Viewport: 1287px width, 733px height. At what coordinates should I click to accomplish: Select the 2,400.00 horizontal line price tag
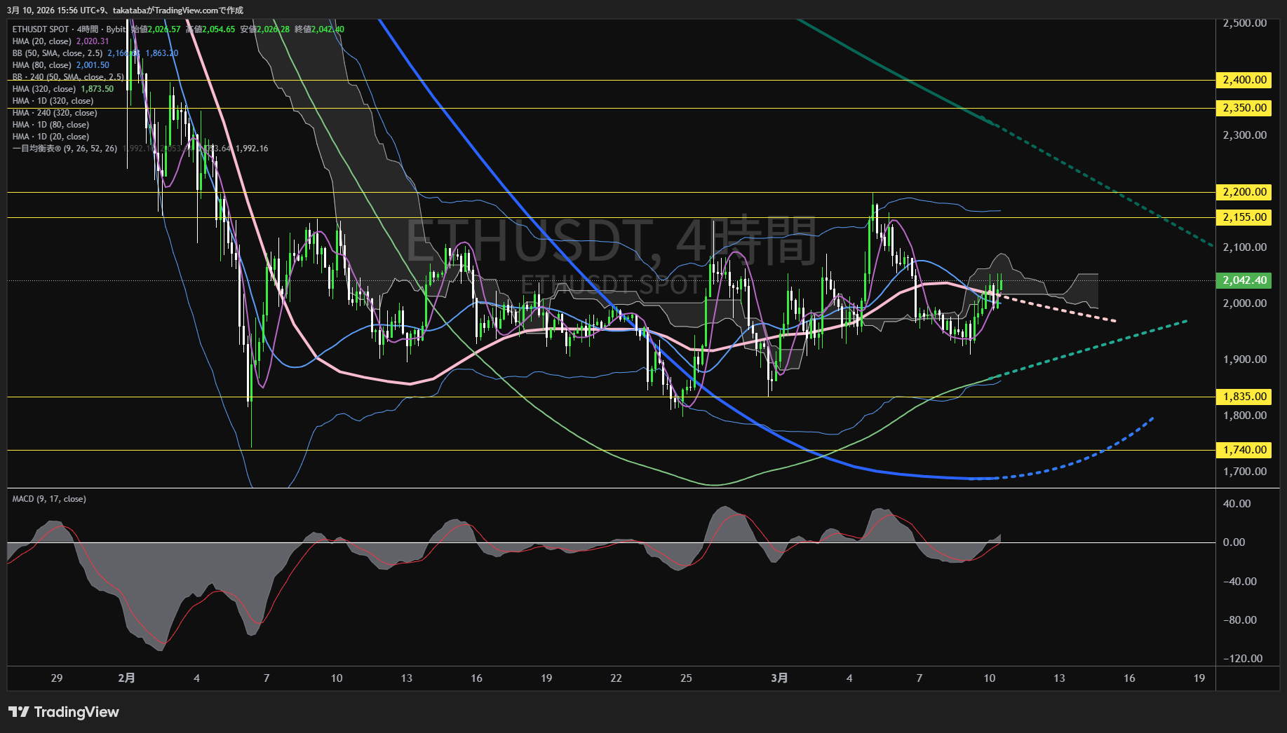(x=1244, y=80)
